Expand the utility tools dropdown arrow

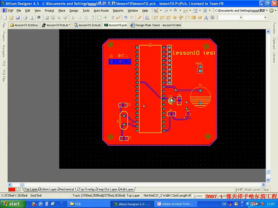click(x=161, y=11)
